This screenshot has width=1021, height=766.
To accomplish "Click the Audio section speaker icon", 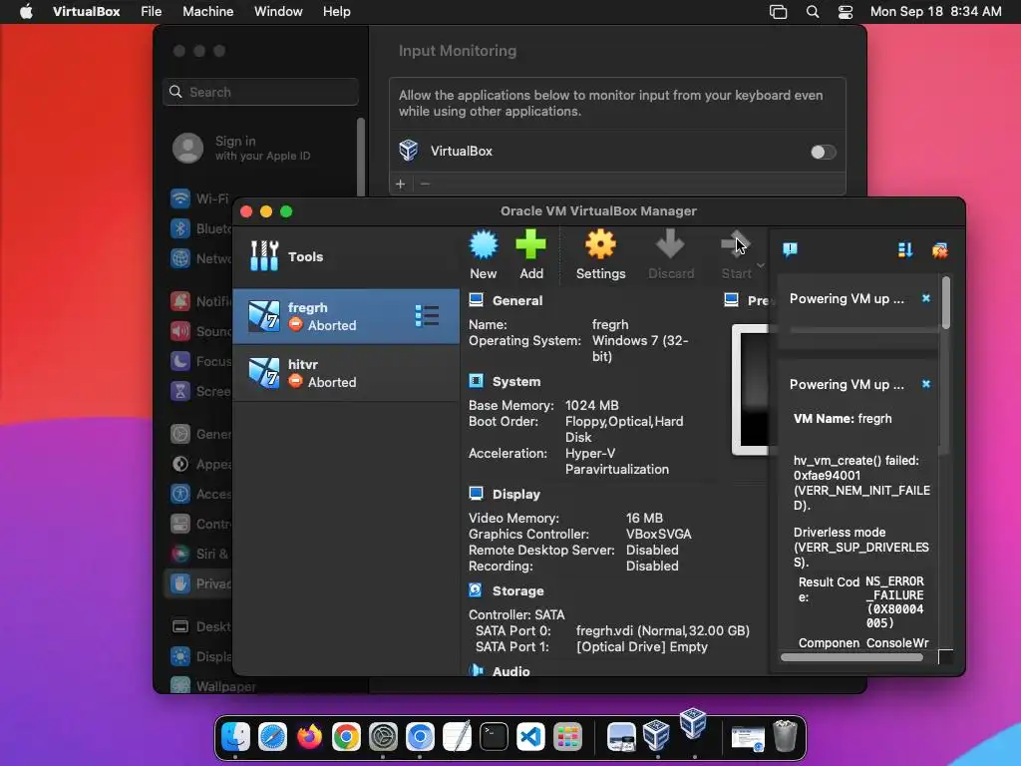I will tap(476, 670).
